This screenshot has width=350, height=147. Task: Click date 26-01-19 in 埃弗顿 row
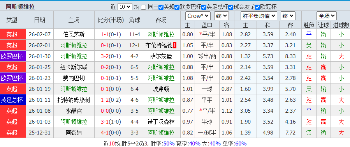point(40,89)
